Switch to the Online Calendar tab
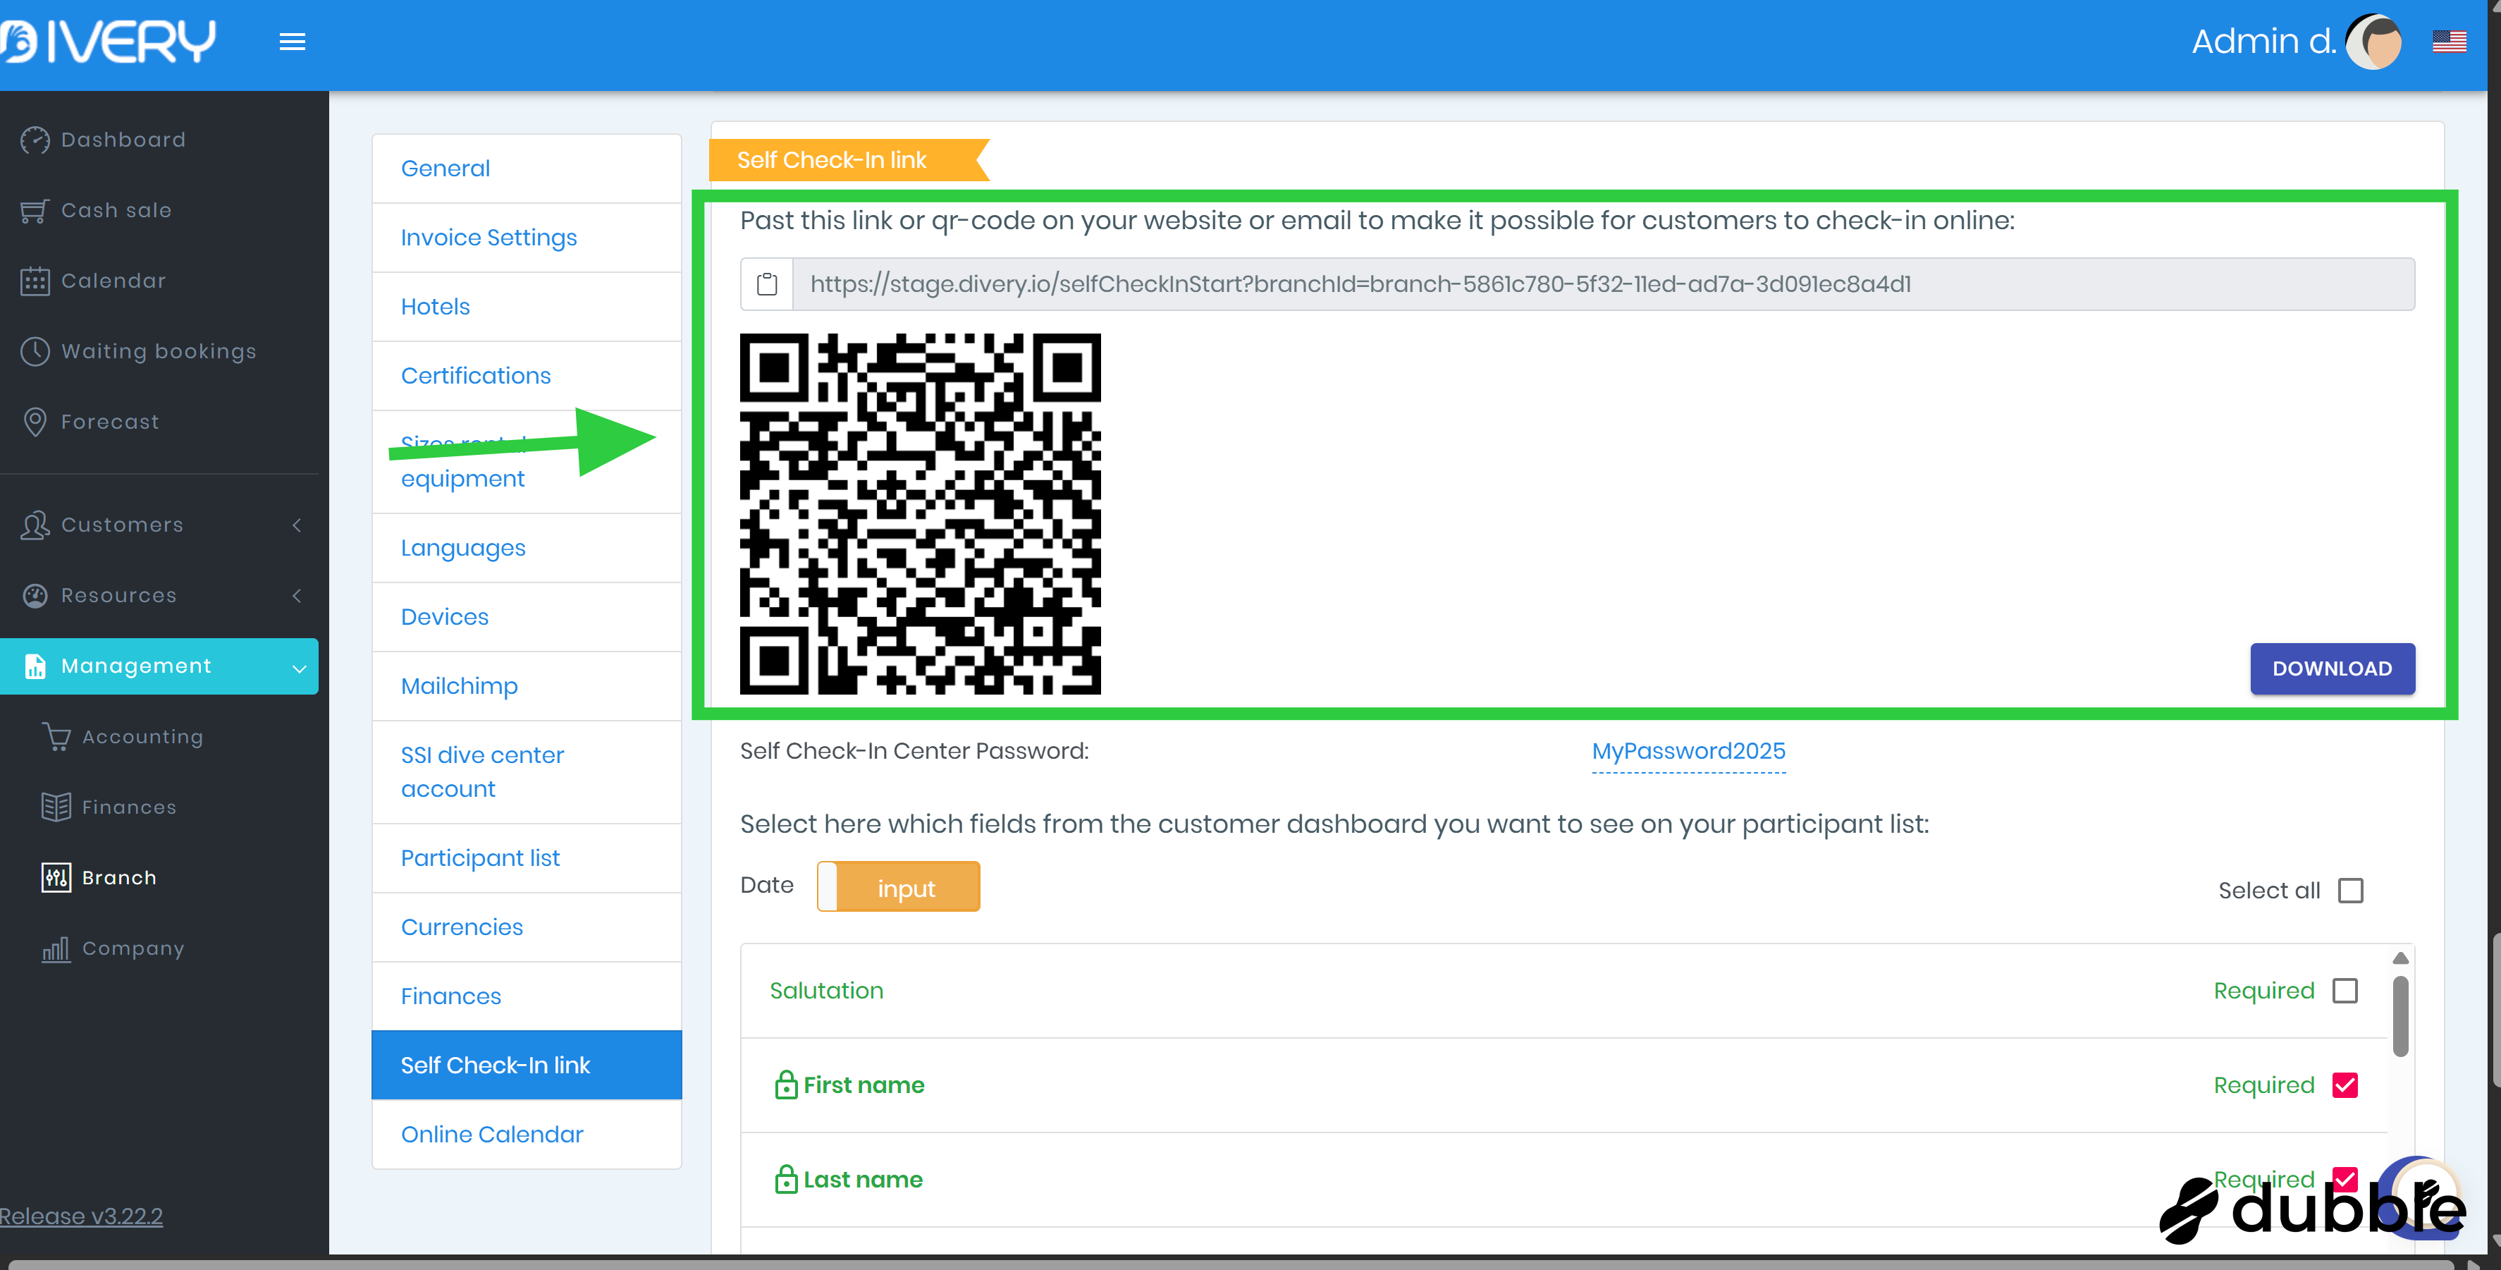 (x=491, y=1134)
